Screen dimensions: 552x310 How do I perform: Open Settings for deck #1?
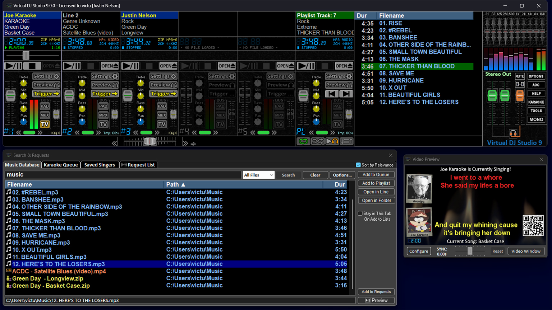tap(46, 76)
